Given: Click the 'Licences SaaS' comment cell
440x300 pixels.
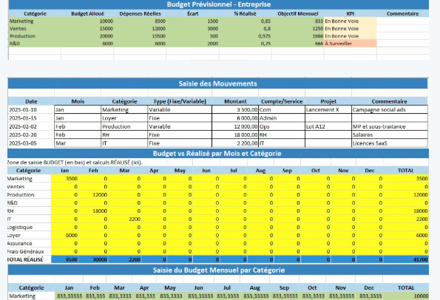Looking at the screenshot, I should [390, 143].
